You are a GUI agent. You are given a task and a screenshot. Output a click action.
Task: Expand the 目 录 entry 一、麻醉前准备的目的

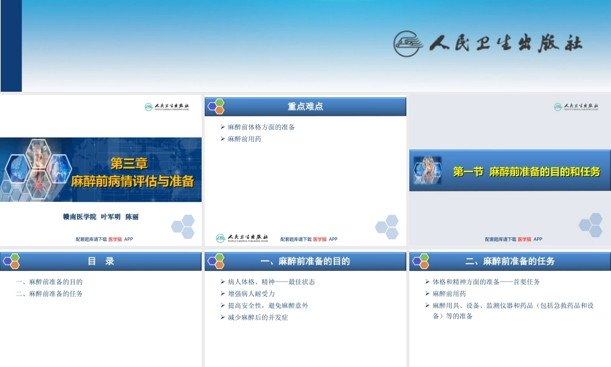(x=50, y=282)
